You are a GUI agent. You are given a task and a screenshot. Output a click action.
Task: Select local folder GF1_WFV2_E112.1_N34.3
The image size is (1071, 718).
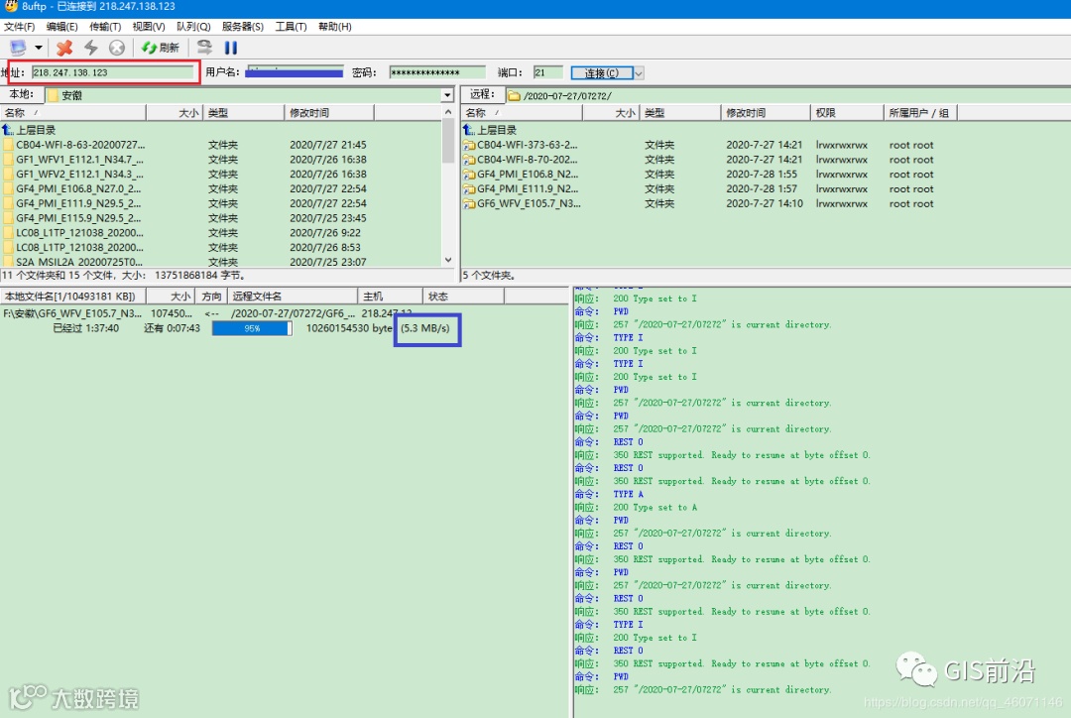pos(220,175)
